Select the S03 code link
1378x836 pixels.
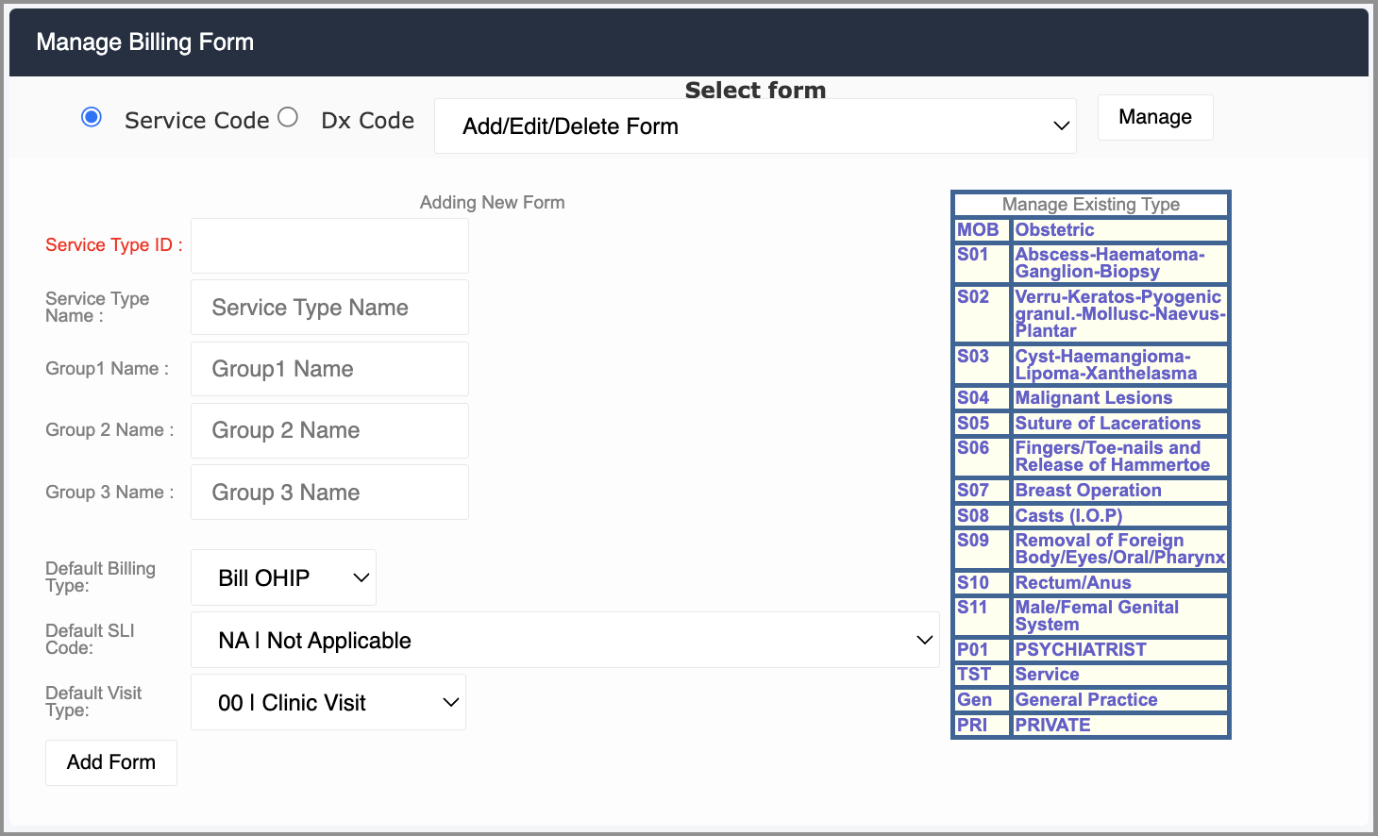tap(973, 356)
